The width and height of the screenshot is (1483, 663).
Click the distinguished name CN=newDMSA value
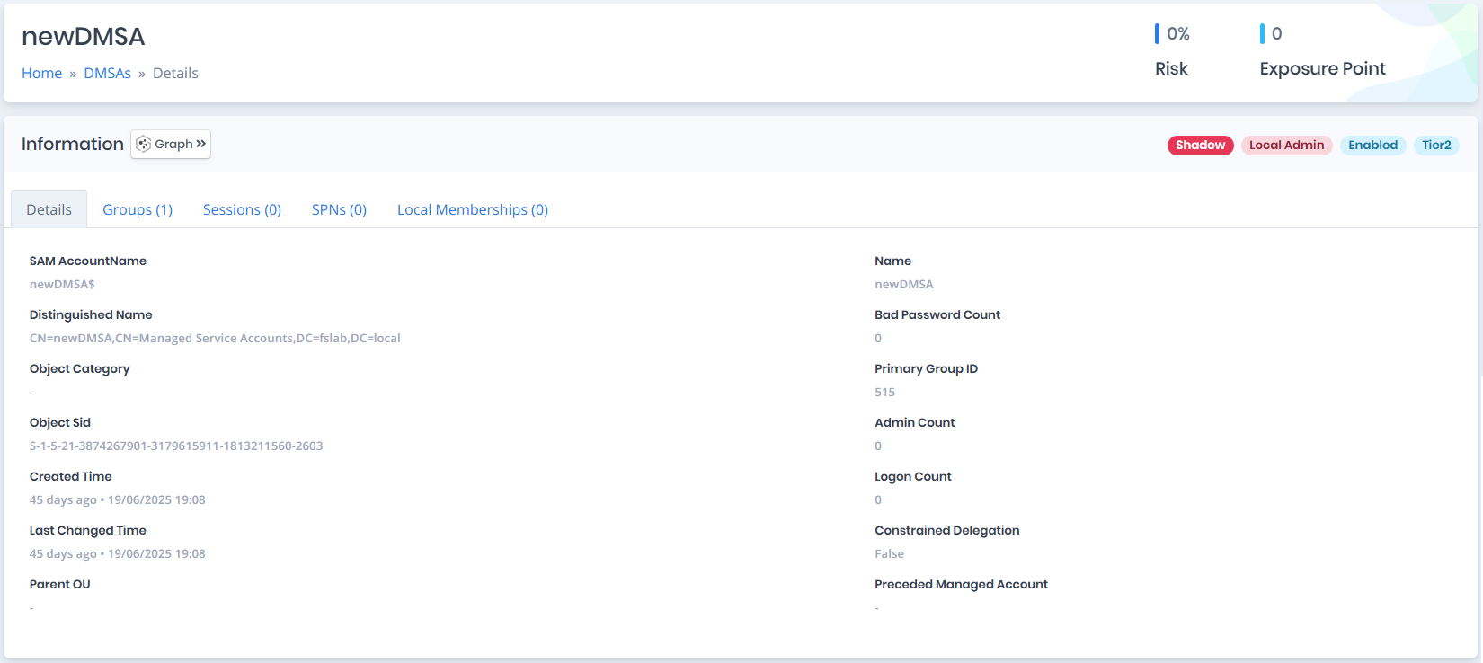(215, 338)
